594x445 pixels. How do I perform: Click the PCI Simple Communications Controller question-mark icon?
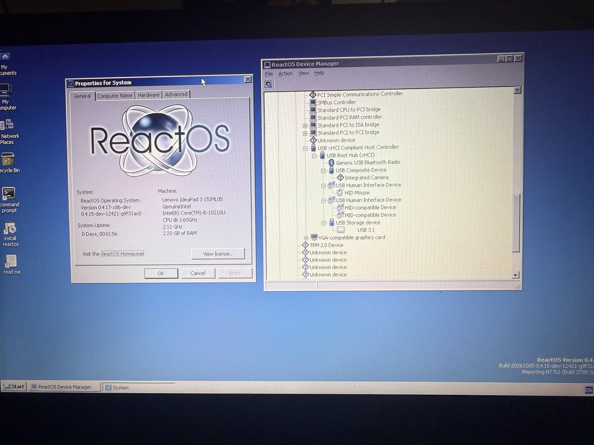coord(313,94)
